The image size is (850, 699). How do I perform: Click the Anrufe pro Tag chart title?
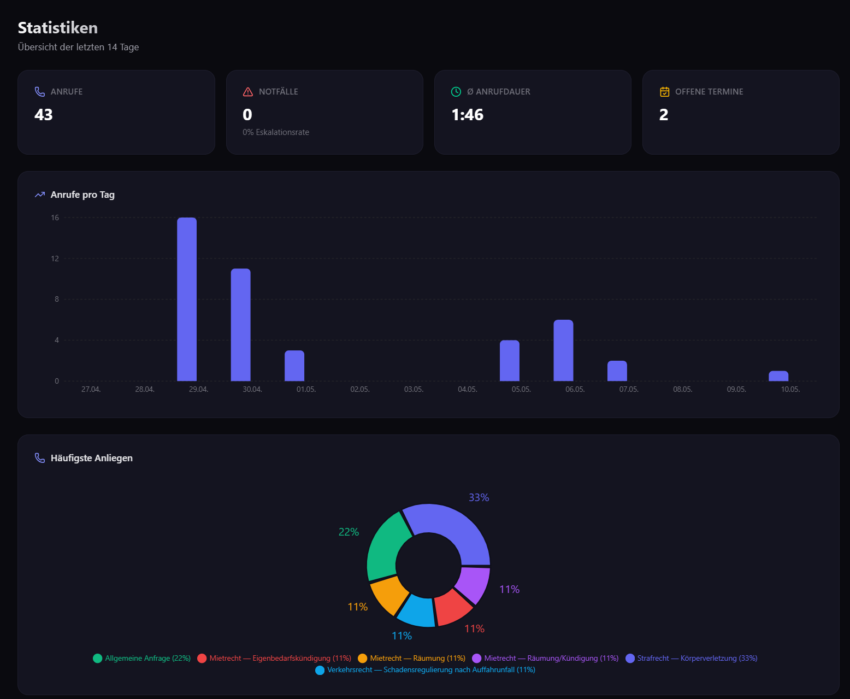pyautogui.click(x=82, y=195)
